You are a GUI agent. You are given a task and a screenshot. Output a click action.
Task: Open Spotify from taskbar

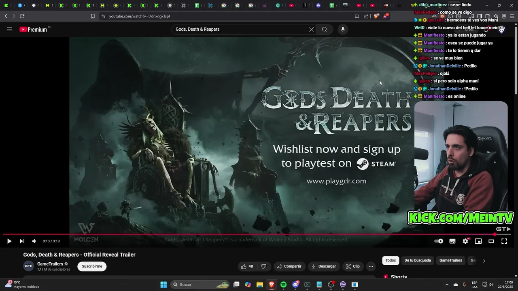pyautogui.click(x=283, y=285)
